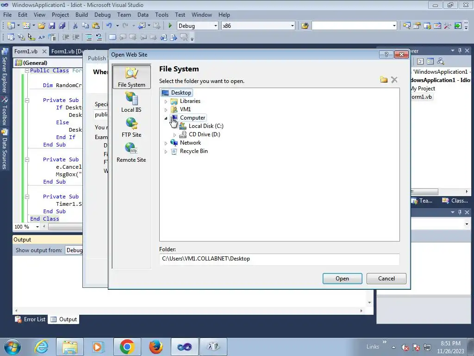The height and width of the screenshot is (356, 474).
Task: Open the File menu
Action: 7,14
